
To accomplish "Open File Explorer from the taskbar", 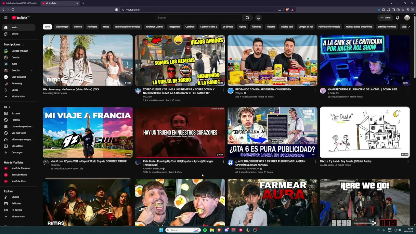I will [212, 230].
